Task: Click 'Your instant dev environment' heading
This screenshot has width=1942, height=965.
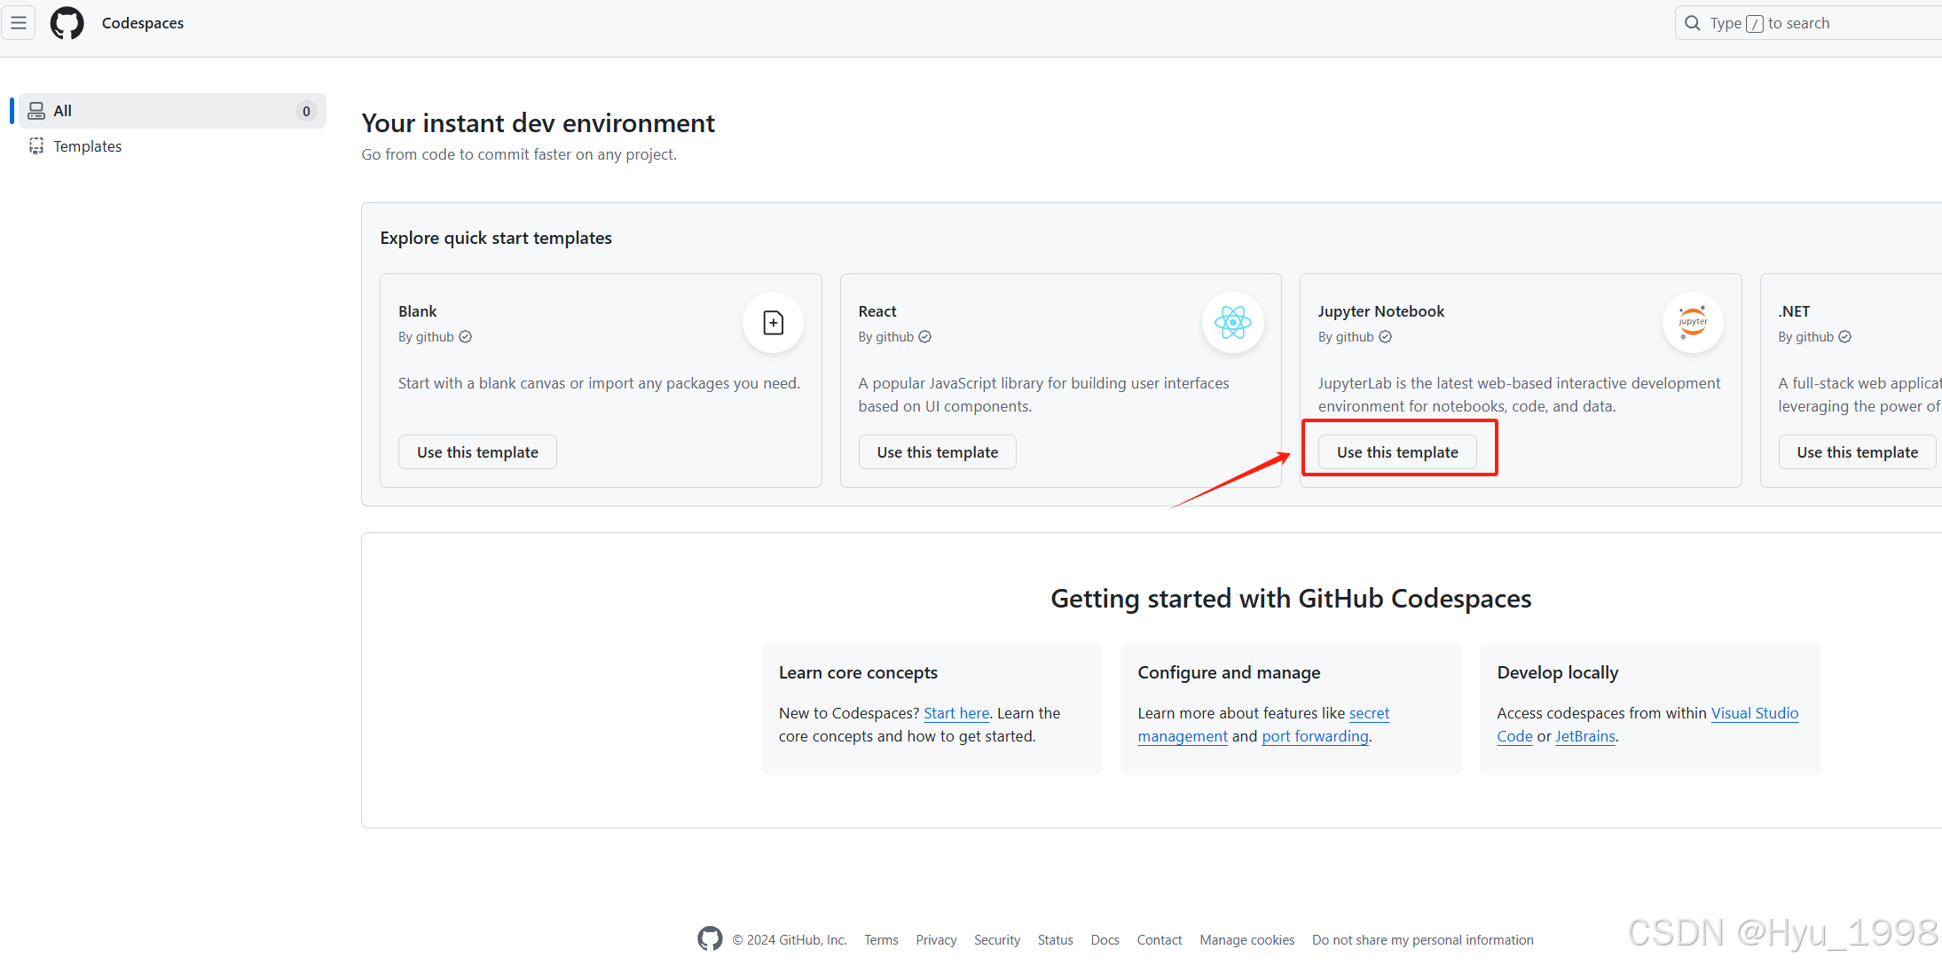Action: [538, 122]
